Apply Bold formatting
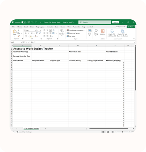 pos(26,33)
